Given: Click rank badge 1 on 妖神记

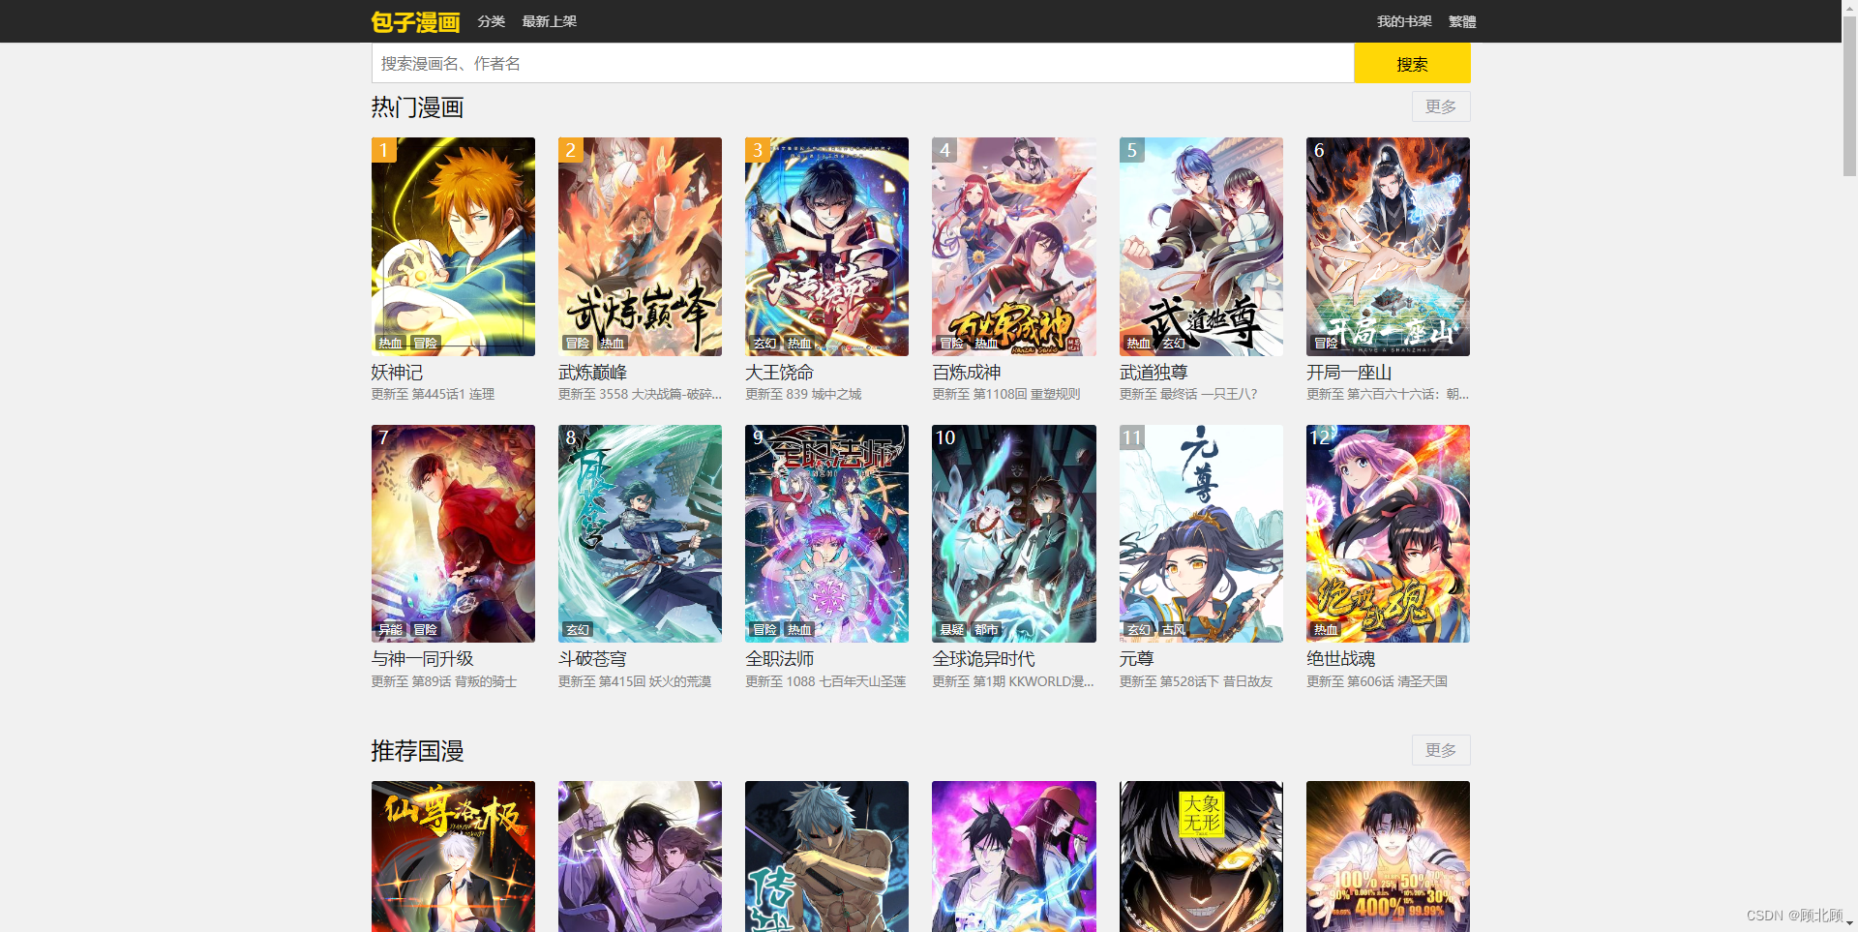Looking at the screenshot, I should [384, 150].
